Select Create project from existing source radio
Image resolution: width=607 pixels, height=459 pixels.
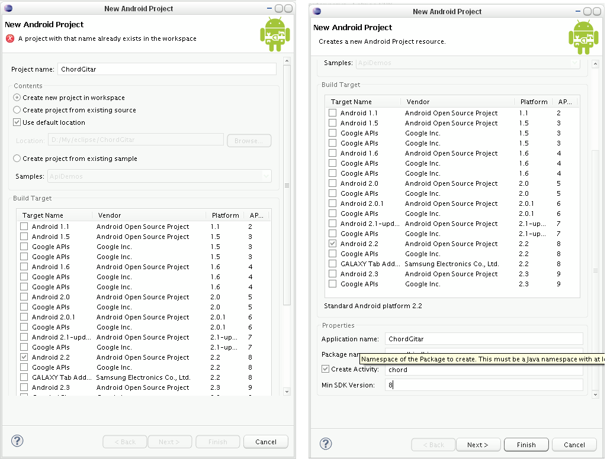[17, 110]
